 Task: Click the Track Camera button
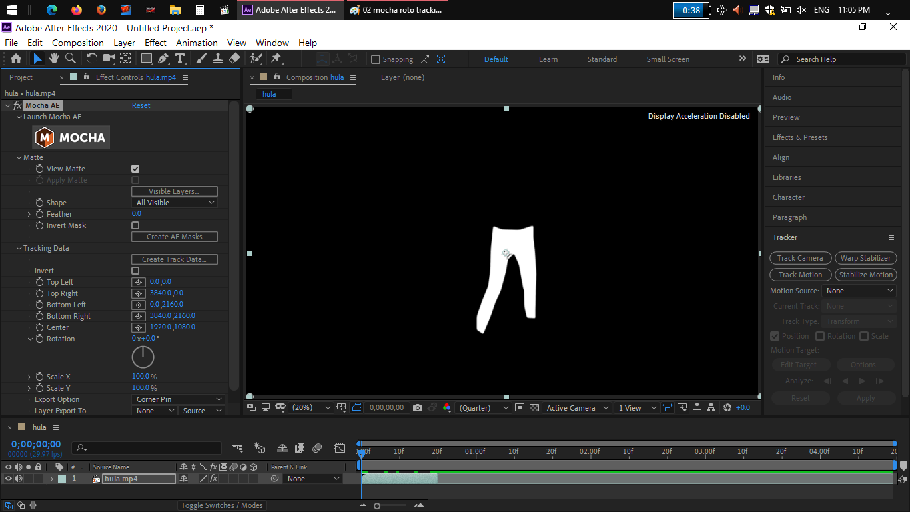click(800, 258)
